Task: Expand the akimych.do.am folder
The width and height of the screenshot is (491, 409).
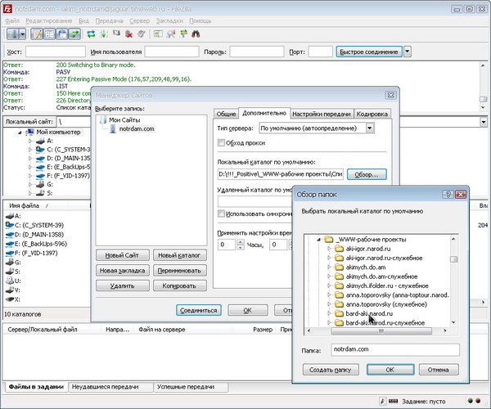Action: 329,267
